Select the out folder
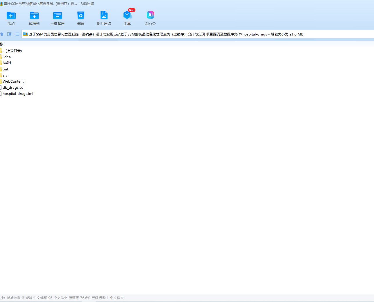This screenshot has height=302, width=374. click(x=6, y=69)
